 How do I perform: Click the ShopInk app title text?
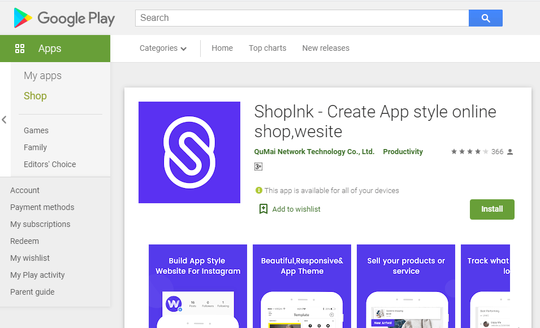(375, 121)
